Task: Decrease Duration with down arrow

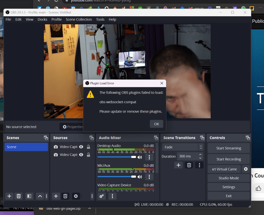Action: 200,158
